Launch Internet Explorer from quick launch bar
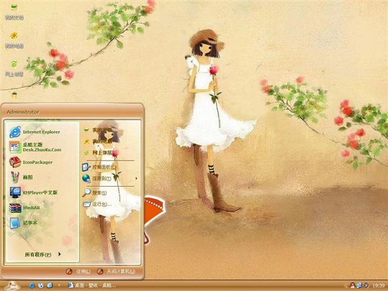Screen dimensions: 388x291 32,286
